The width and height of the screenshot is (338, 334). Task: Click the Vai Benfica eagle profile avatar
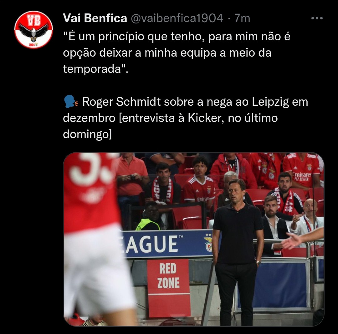[x=33, y=30]
